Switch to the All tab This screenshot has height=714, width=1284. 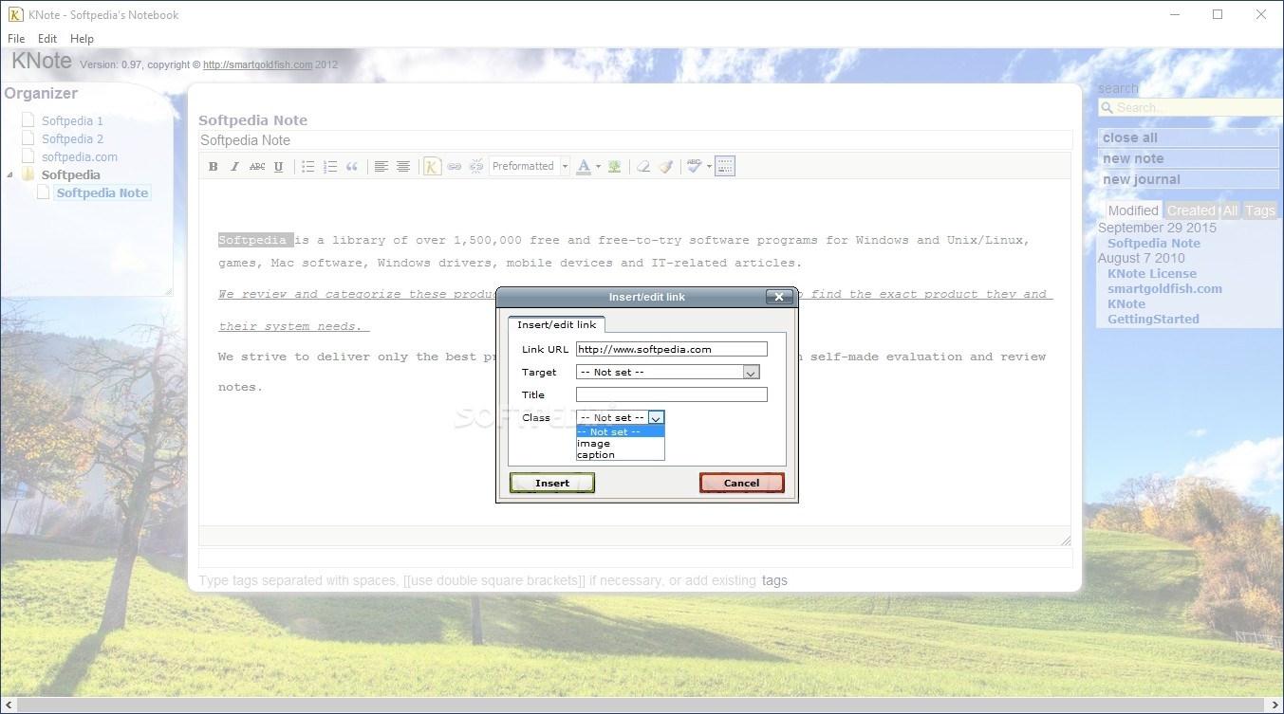pos(1230,211)
